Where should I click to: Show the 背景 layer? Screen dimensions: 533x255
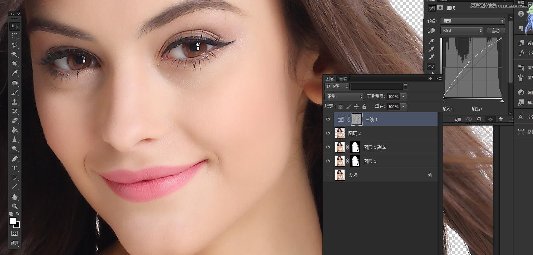[x=328, y=175]
